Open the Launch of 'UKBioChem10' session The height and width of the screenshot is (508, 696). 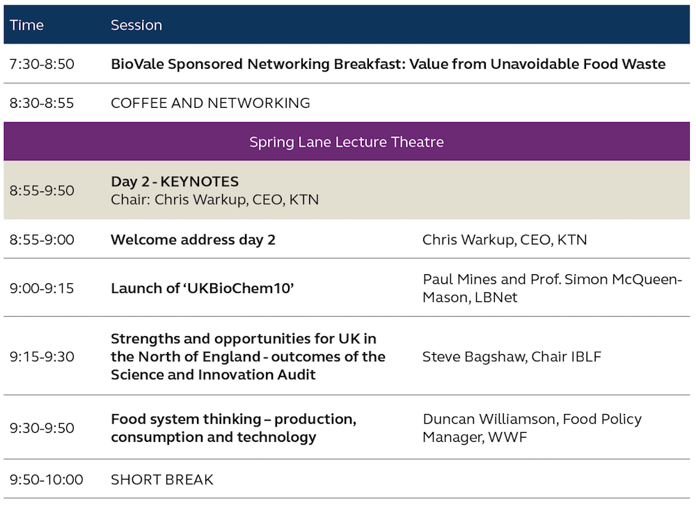pyautogui.click(x=203, y=288)
